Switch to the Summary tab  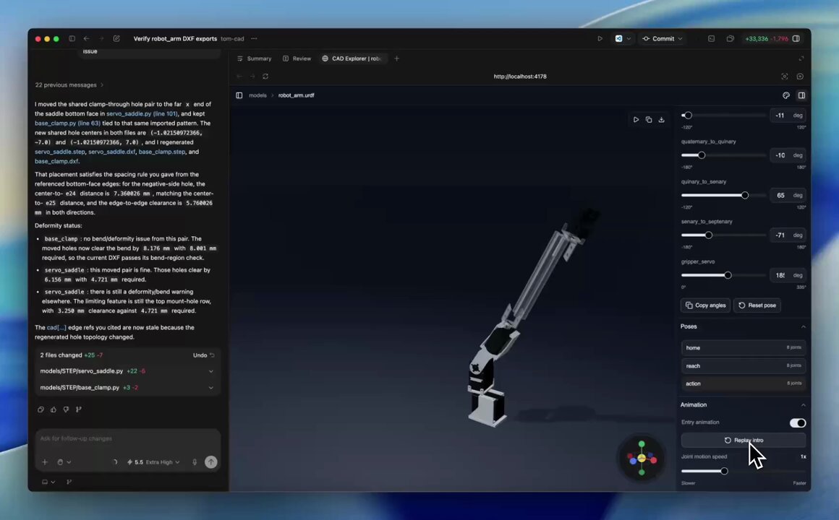254,58
